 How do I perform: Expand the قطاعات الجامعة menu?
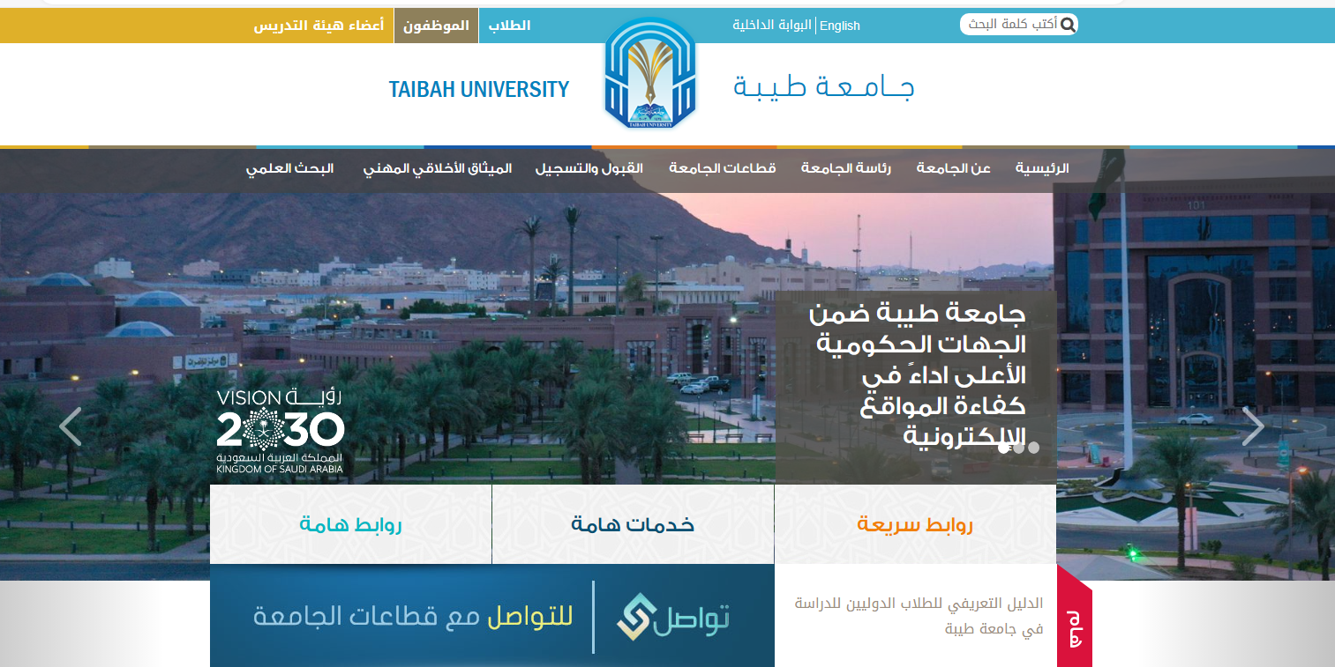point(722,168)
